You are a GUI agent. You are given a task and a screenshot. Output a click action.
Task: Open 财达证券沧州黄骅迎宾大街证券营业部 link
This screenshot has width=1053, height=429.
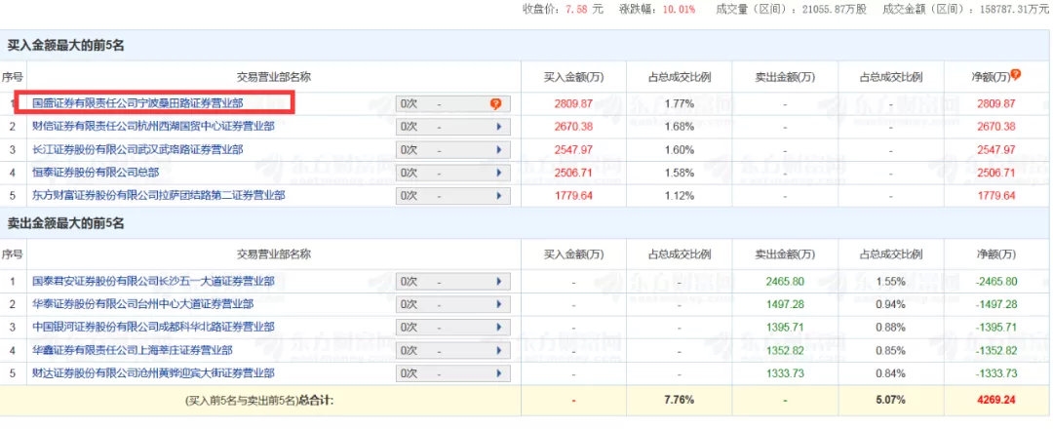tap(153, 372)
